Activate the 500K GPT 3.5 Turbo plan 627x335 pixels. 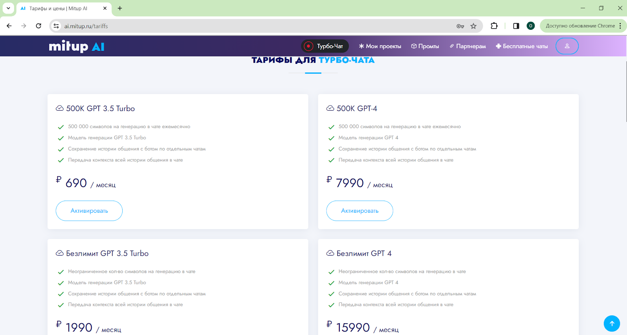tap(89, 211)
